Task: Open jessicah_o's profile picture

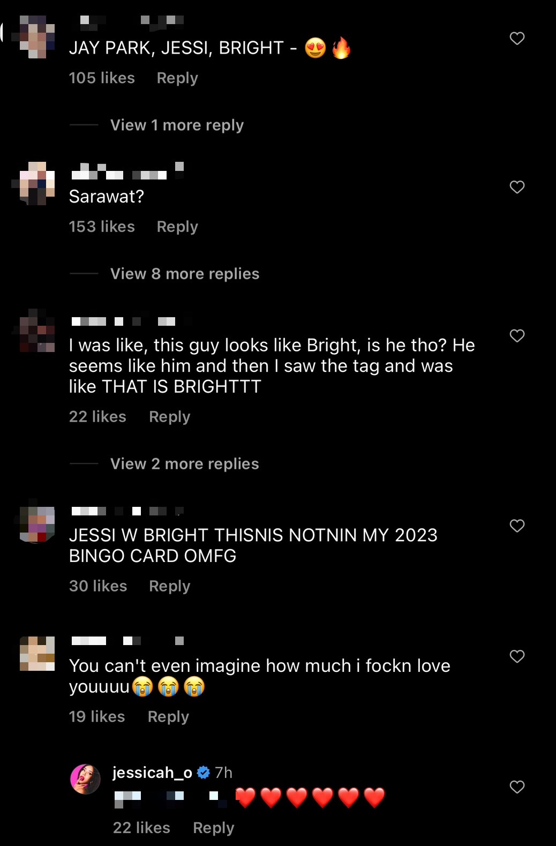Action: (86, 779)
